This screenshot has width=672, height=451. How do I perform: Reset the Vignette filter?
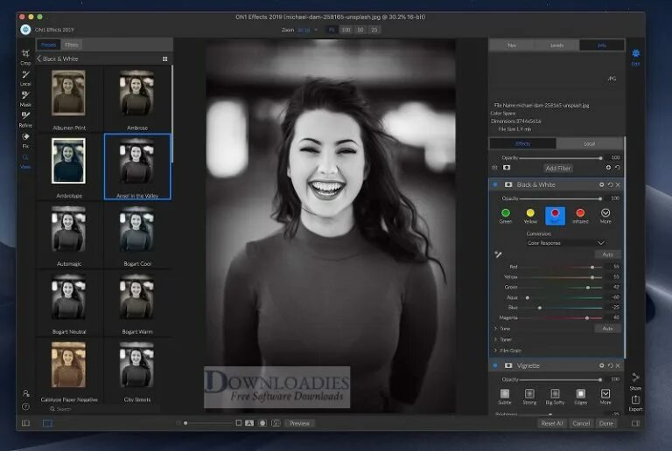click(x=610, y=366)
